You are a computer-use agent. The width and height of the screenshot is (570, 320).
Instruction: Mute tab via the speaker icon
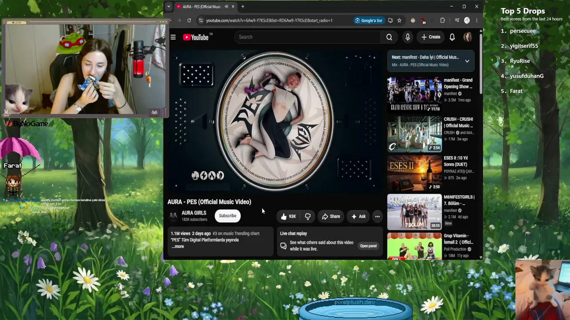(226, 7)
